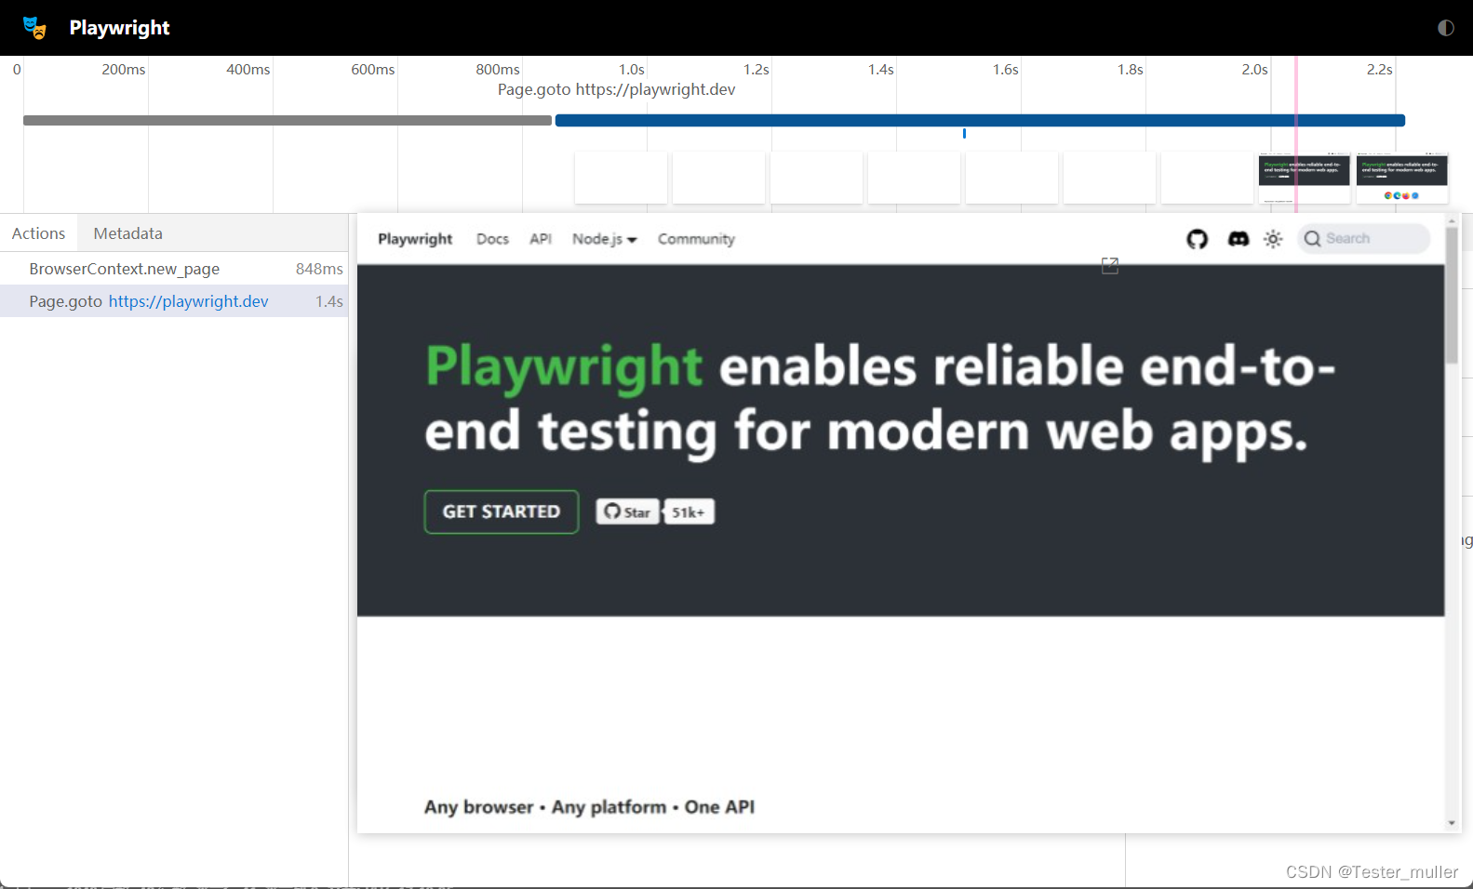The width and height of the screenshot is (1473, 889).
Task: Click the GitHub Star button
Action: click(x=627, y=512)
